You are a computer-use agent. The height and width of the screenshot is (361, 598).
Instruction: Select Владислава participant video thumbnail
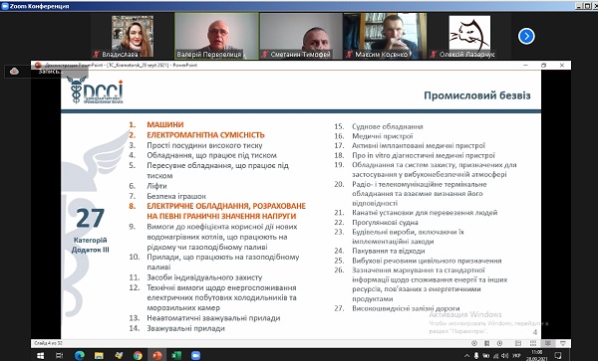point(133,37)
